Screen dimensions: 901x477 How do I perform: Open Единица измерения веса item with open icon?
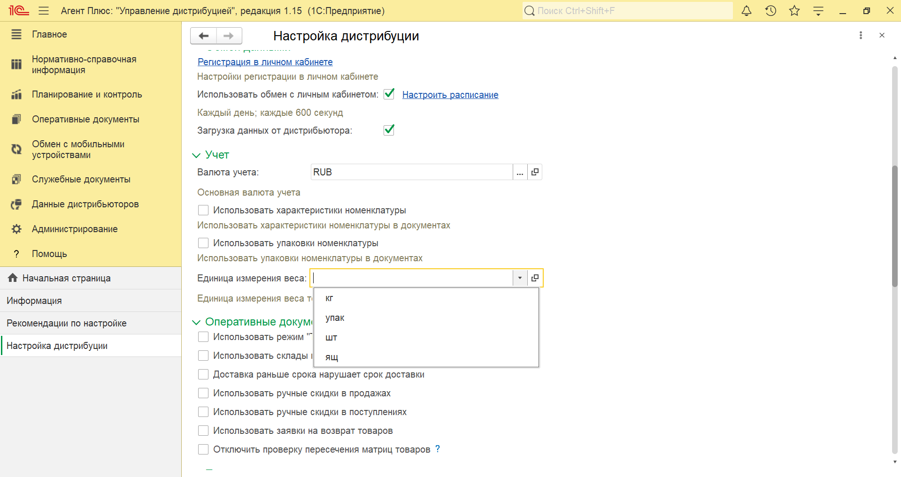click(x=535, y=278)
